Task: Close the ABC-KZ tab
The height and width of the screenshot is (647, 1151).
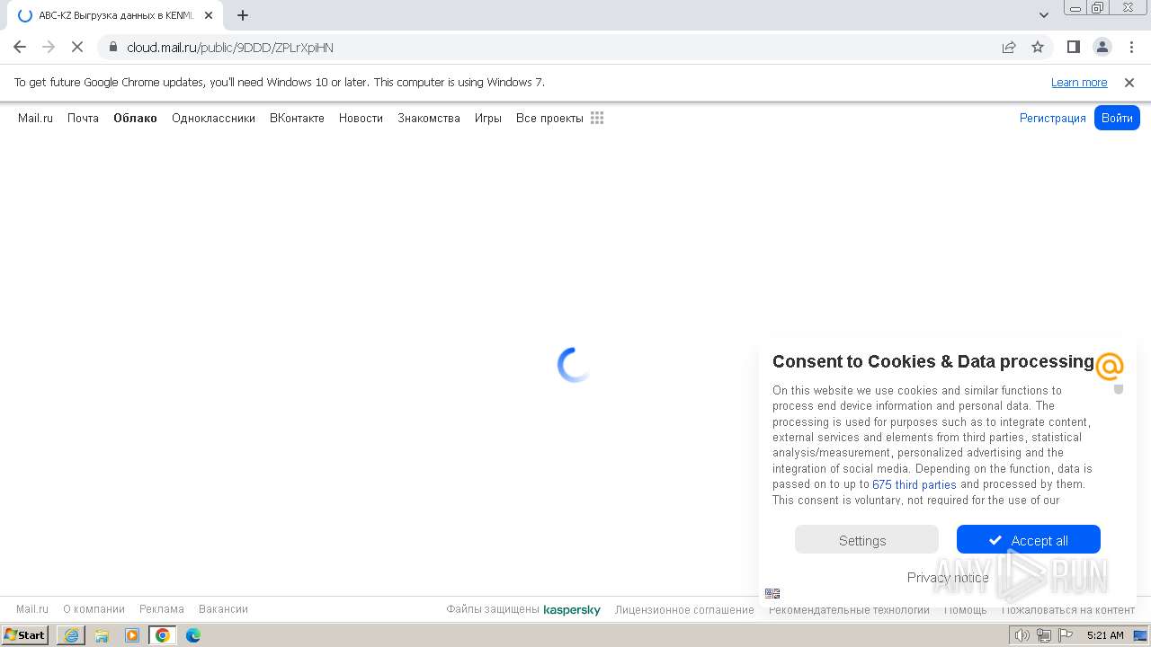Action: pos(209,15)
